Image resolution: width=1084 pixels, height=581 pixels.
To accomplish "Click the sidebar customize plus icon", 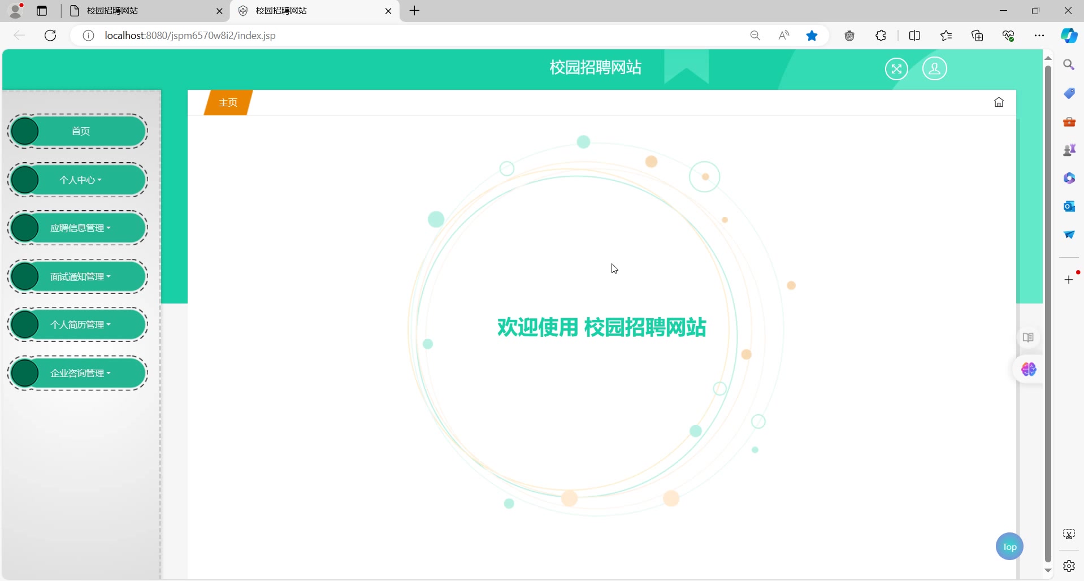I will tap(1069, 280).
